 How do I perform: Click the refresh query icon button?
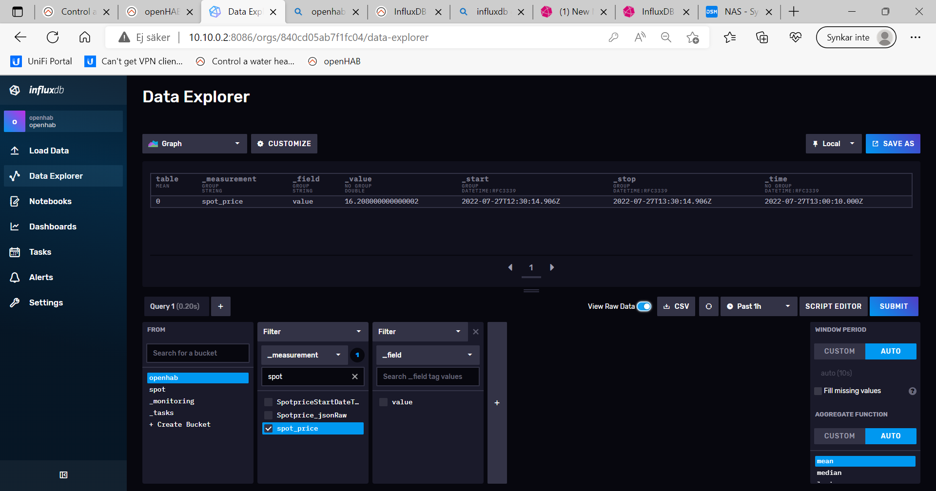coord(708,306)
